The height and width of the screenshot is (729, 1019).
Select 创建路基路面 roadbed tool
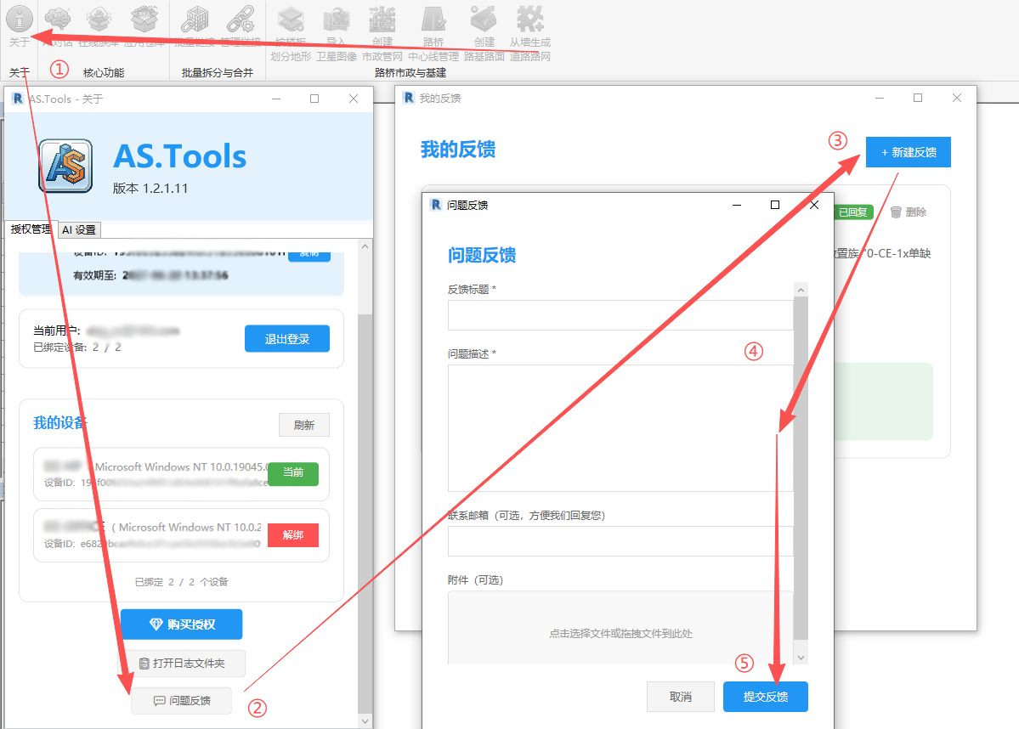[484, 32]
